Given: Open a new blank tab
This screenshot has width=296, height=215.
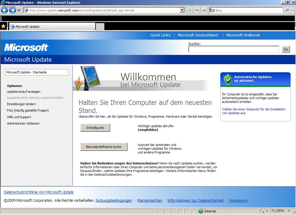Looking at the screenshot, I should point(100,27).
